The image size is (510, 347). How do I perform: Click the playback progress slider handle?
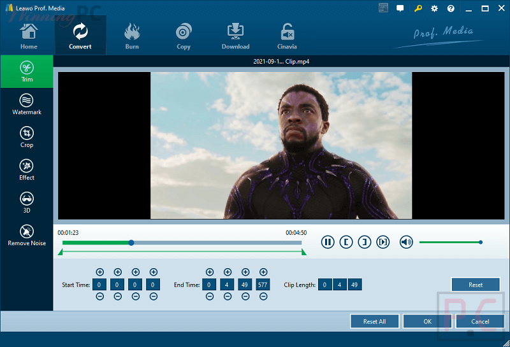131,243
